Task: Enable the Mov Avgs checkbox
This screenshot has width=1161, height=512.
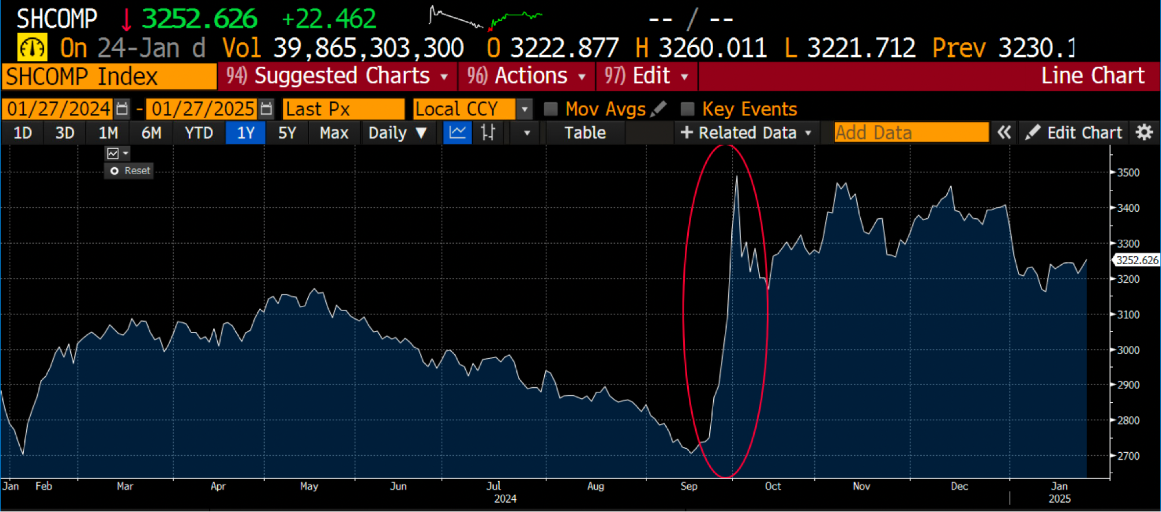Action: coord(551,109)
